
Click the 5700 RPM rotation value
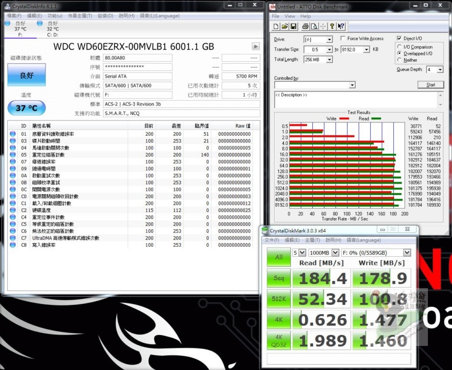(x=241, y=76)
